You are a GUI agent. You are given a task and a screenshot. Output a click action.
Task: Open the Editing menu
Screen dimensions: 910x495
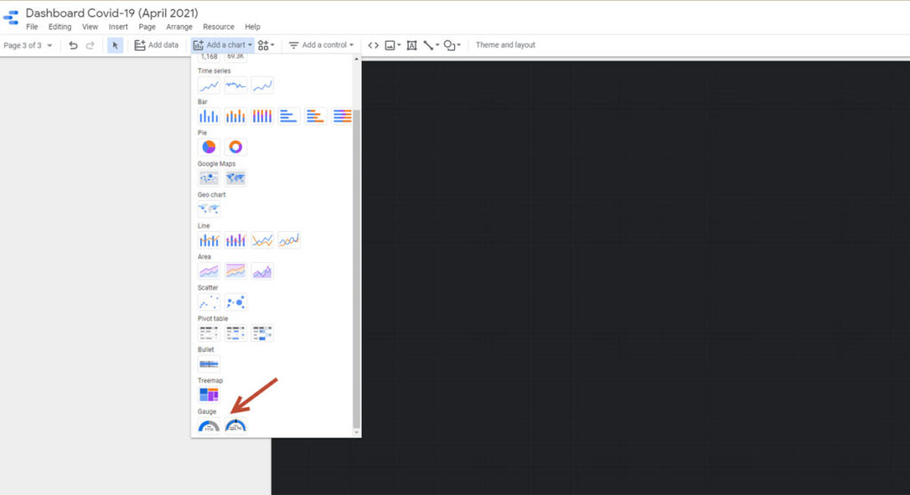[x=60, y=27]
